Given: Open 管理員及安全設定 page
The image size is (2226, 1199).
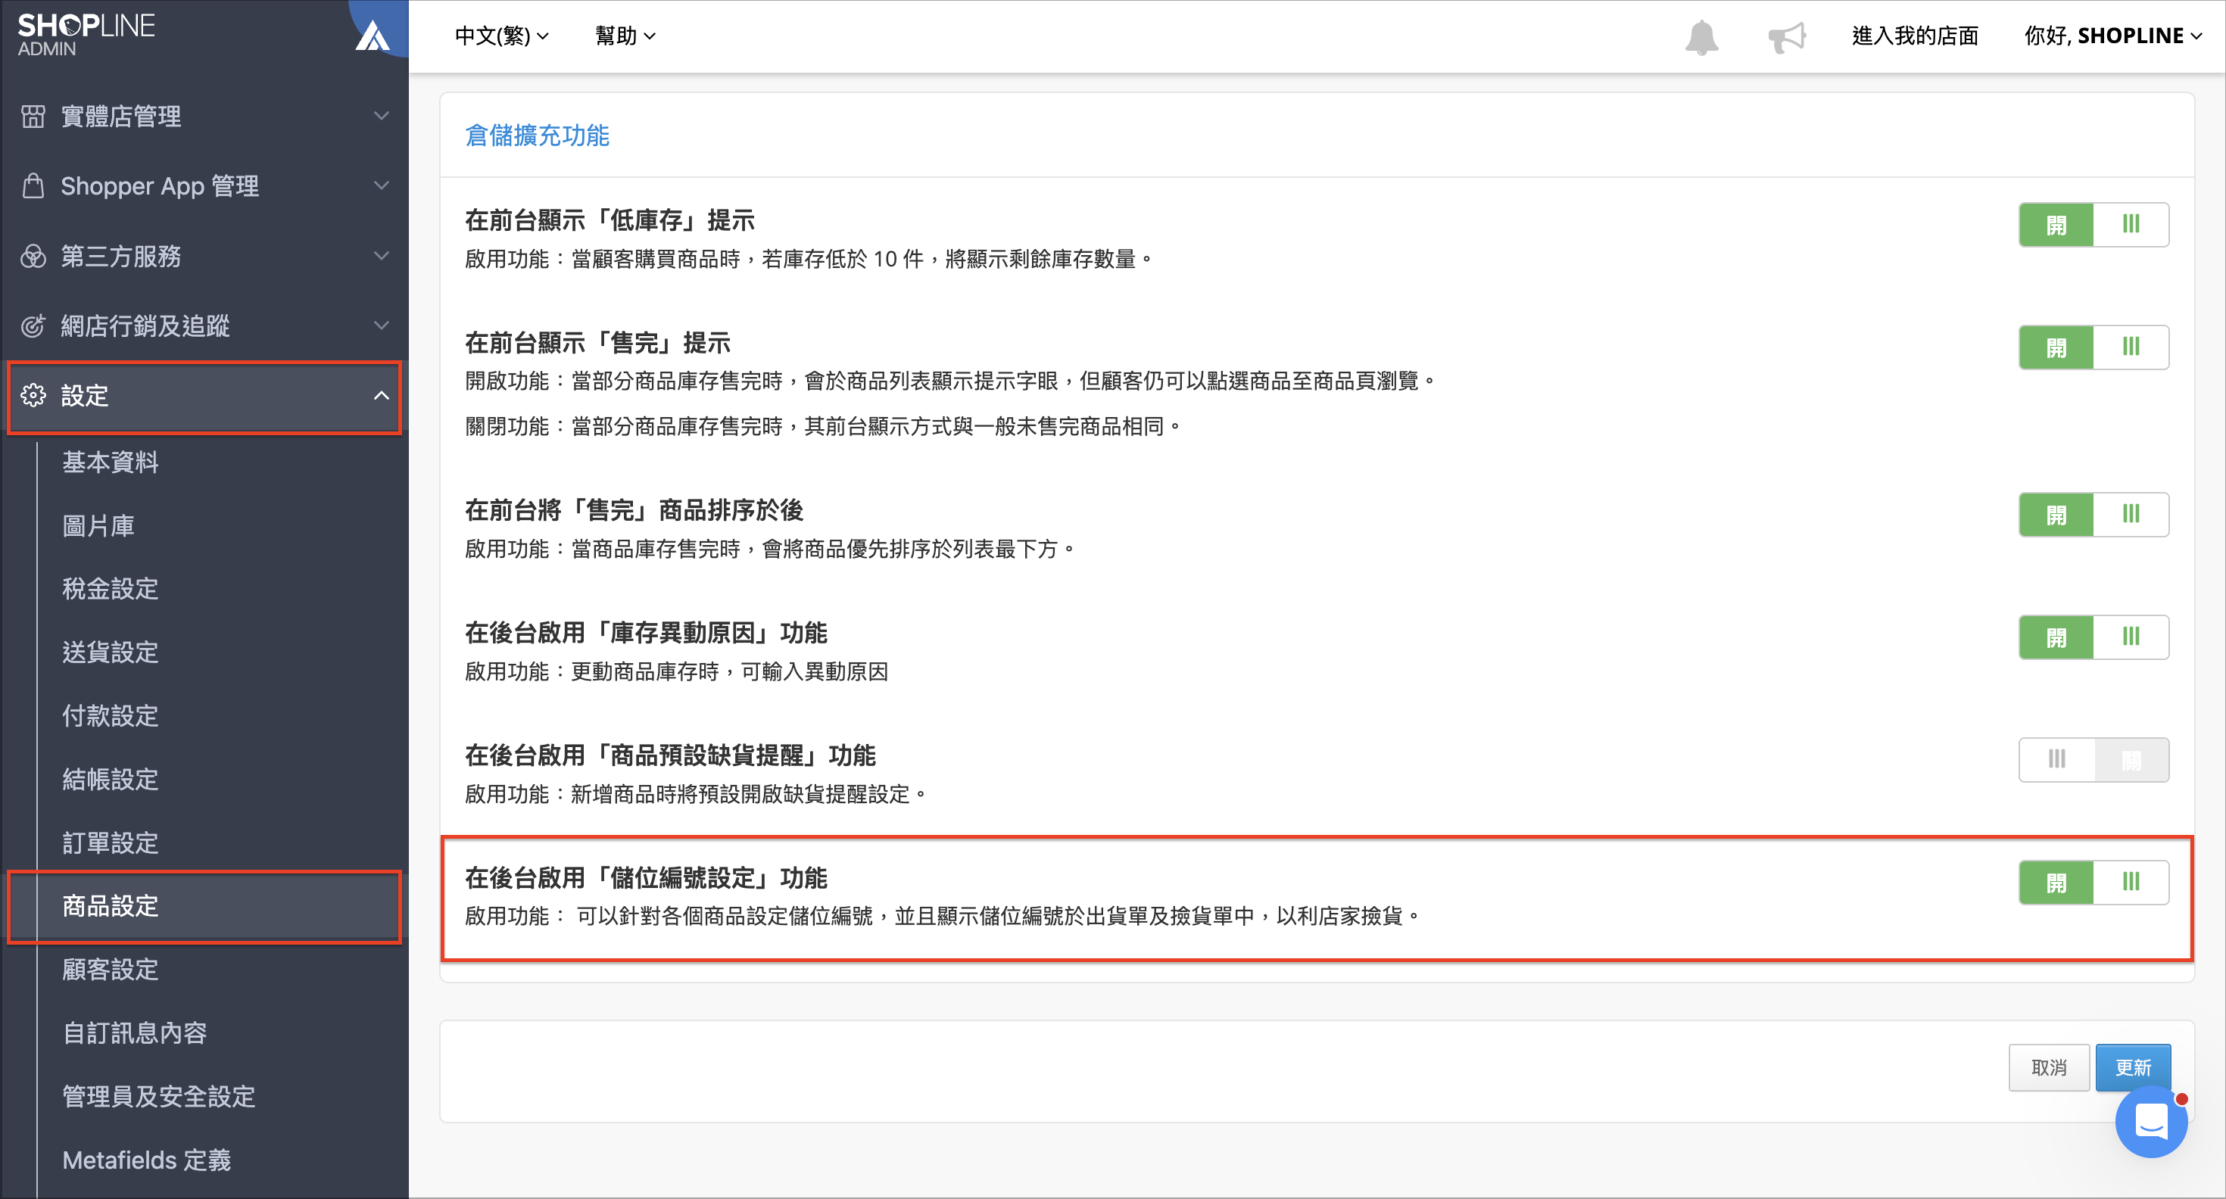Looking at the screenshot, I should pos(159,1096).
